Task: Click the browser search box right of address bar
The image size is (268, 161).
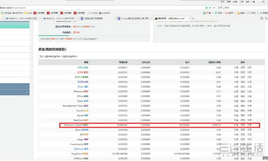Action: (x=242, y=8)
